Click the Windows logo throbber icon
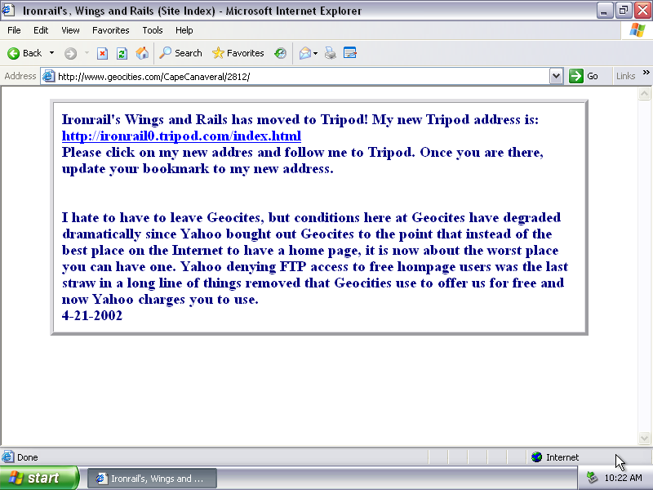The width and height of the screenshot is (653, 490). (637, 30)
